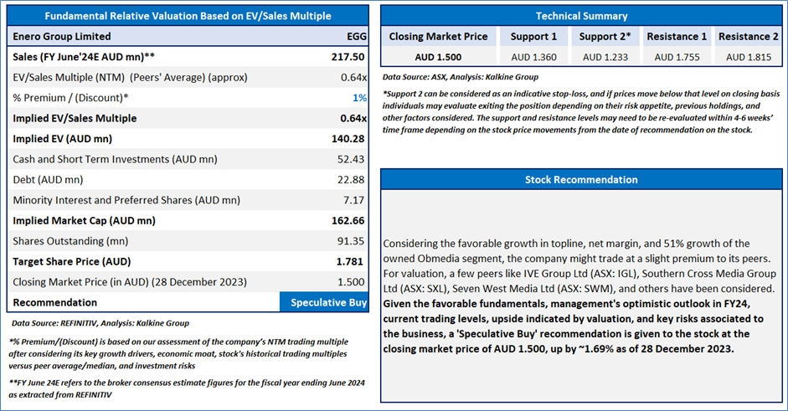The width and height of the screenshot is (788, 411).
Task: Click the closing price value 1.500 in valuation table
Action: point(351,282)
